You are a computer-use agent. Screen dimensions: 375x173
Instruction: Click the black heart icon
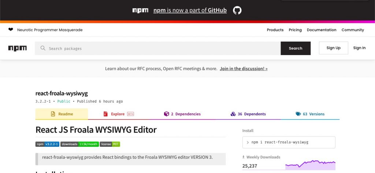click(11, 30)
